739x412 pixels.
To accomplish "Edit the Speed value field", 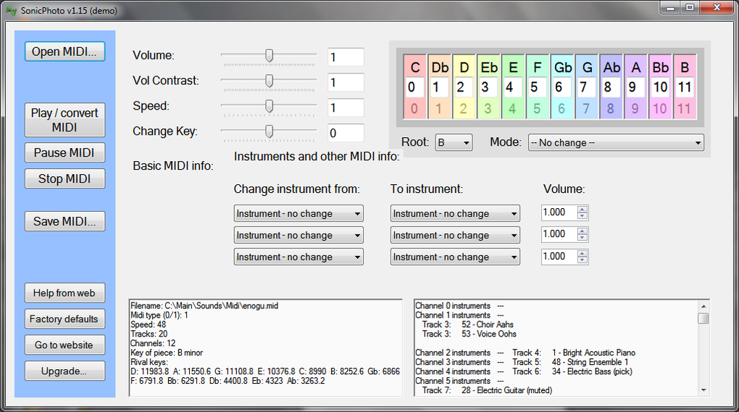I will tap(346, 107).
